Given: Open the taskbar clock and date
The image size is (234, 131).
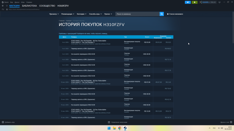Looking at the screenshot, I should pyautogui.click(x=228, y=128).
